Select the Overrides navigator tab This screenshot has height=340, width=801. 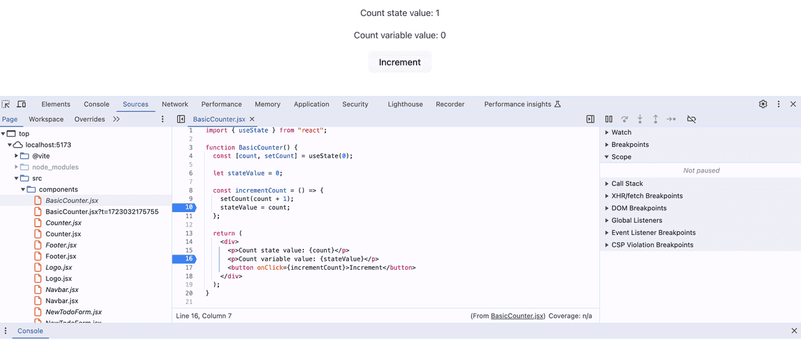pyautogui.click(x=90, y=119)
